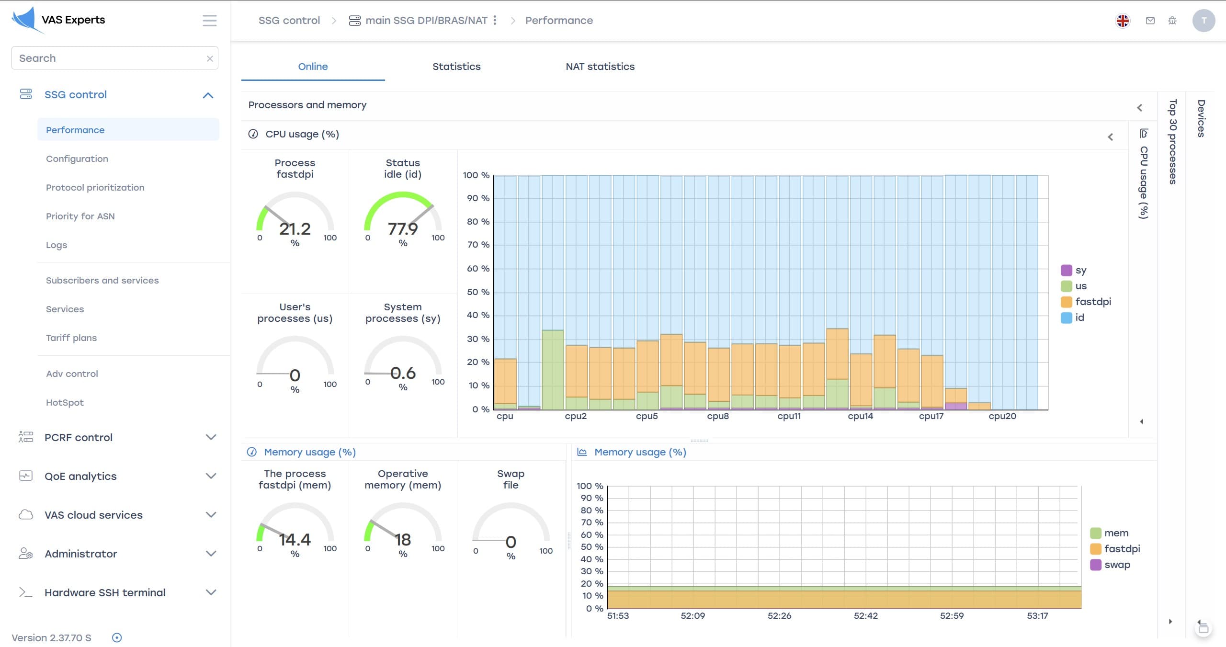Expand the Administrator section

coord(211,554)
